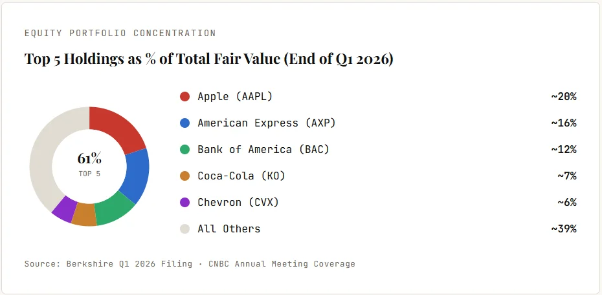Click the chart title Top 5 Holdings

(209, 59)
